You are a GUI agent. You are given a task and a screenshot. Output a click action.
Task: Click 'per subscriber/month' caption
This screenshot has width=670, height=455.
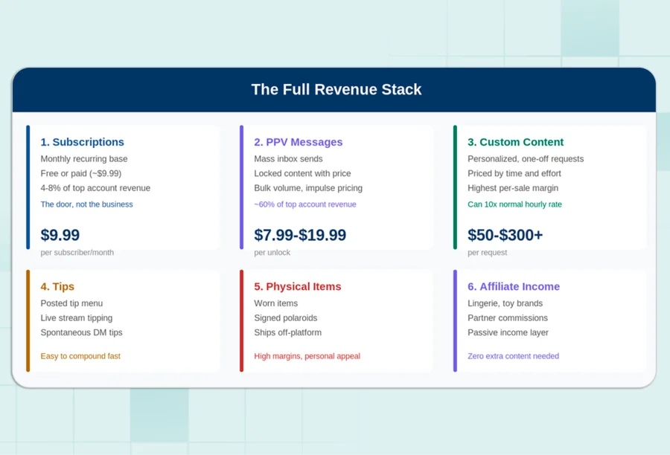(x=77, y=253)
